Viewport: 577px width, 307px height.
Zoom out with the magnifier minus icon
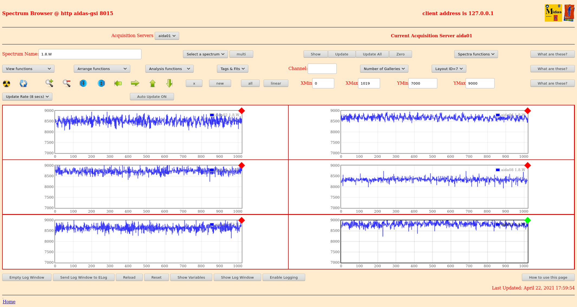[67, 83]
